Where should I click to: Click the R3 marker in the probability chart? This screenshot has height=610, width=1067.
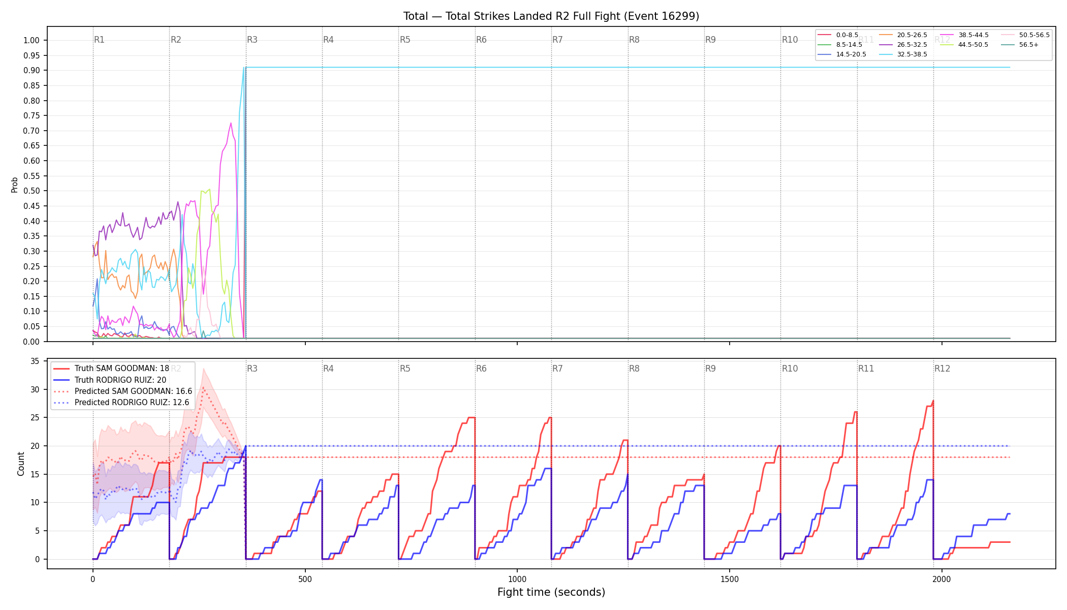click(x=252, y=40)
